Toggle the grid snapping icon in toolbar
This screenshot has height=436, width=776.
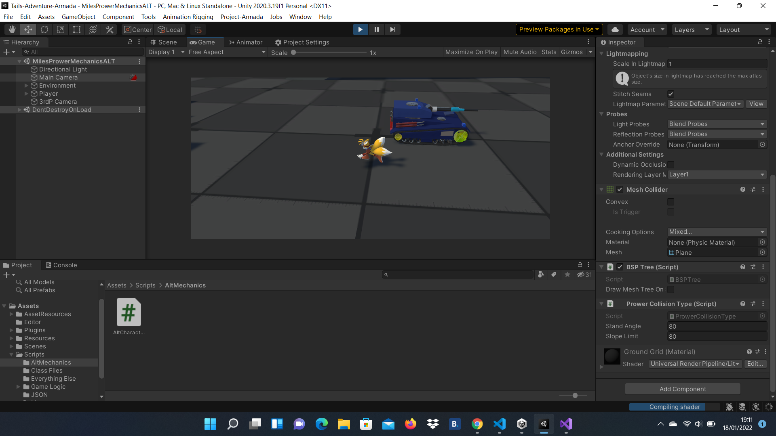point(198,29)
